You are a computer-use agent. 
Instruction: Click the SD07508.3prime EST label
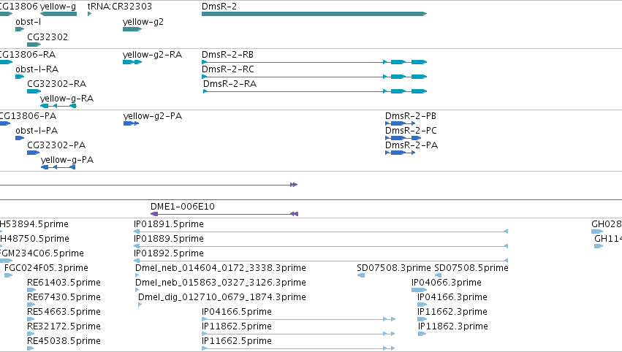(394, 268)
